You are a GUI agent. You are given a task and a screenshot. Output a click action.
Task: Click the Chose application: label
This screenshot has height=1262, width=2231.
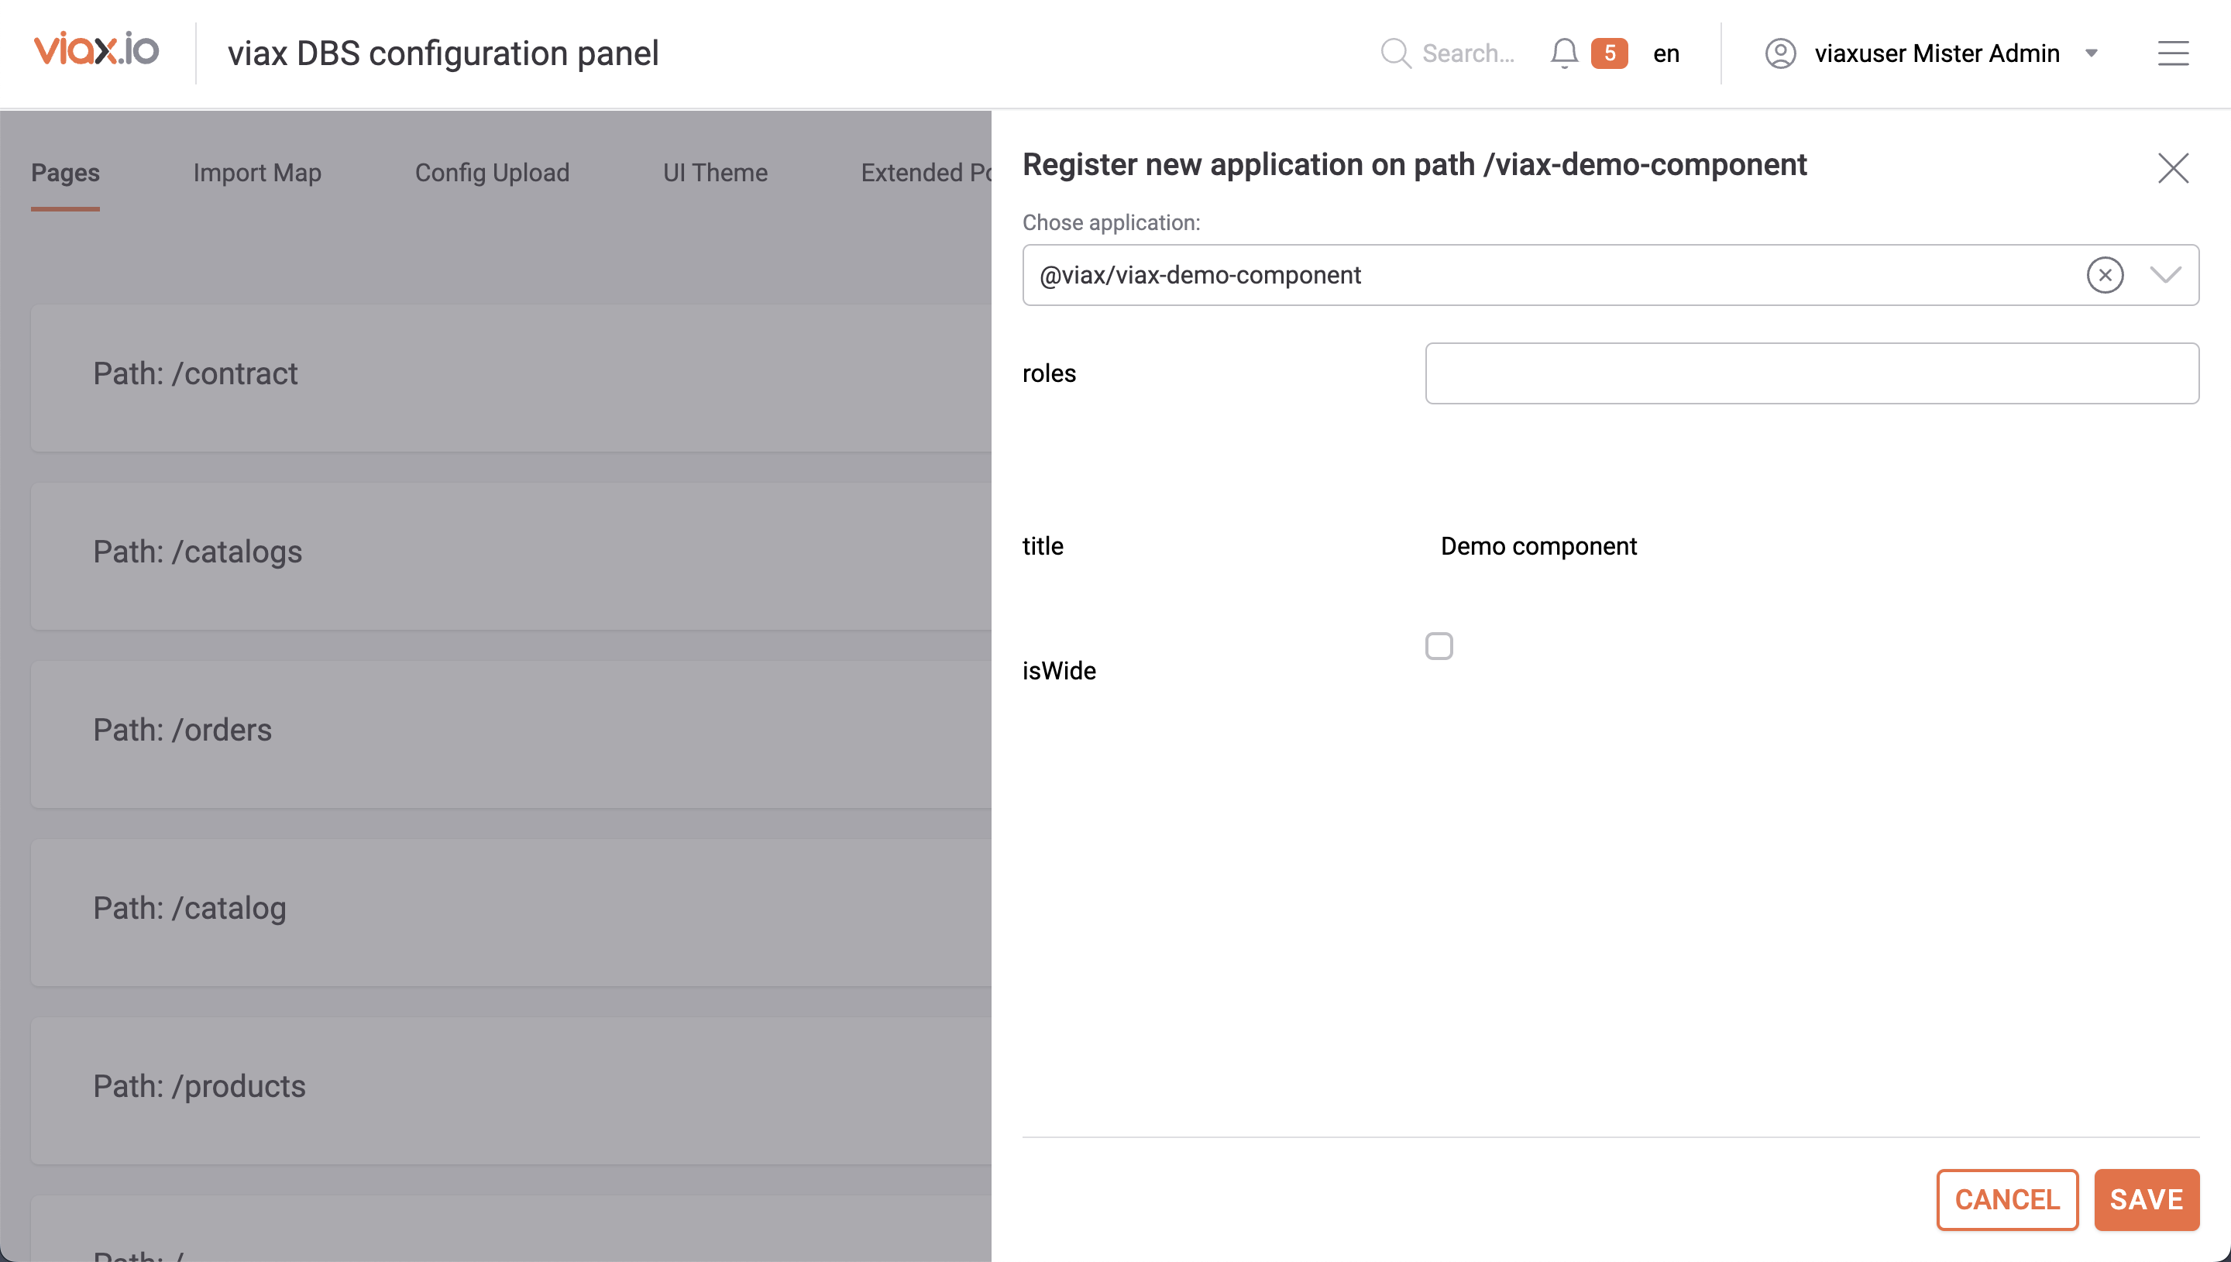click(x=1111, y=223)
